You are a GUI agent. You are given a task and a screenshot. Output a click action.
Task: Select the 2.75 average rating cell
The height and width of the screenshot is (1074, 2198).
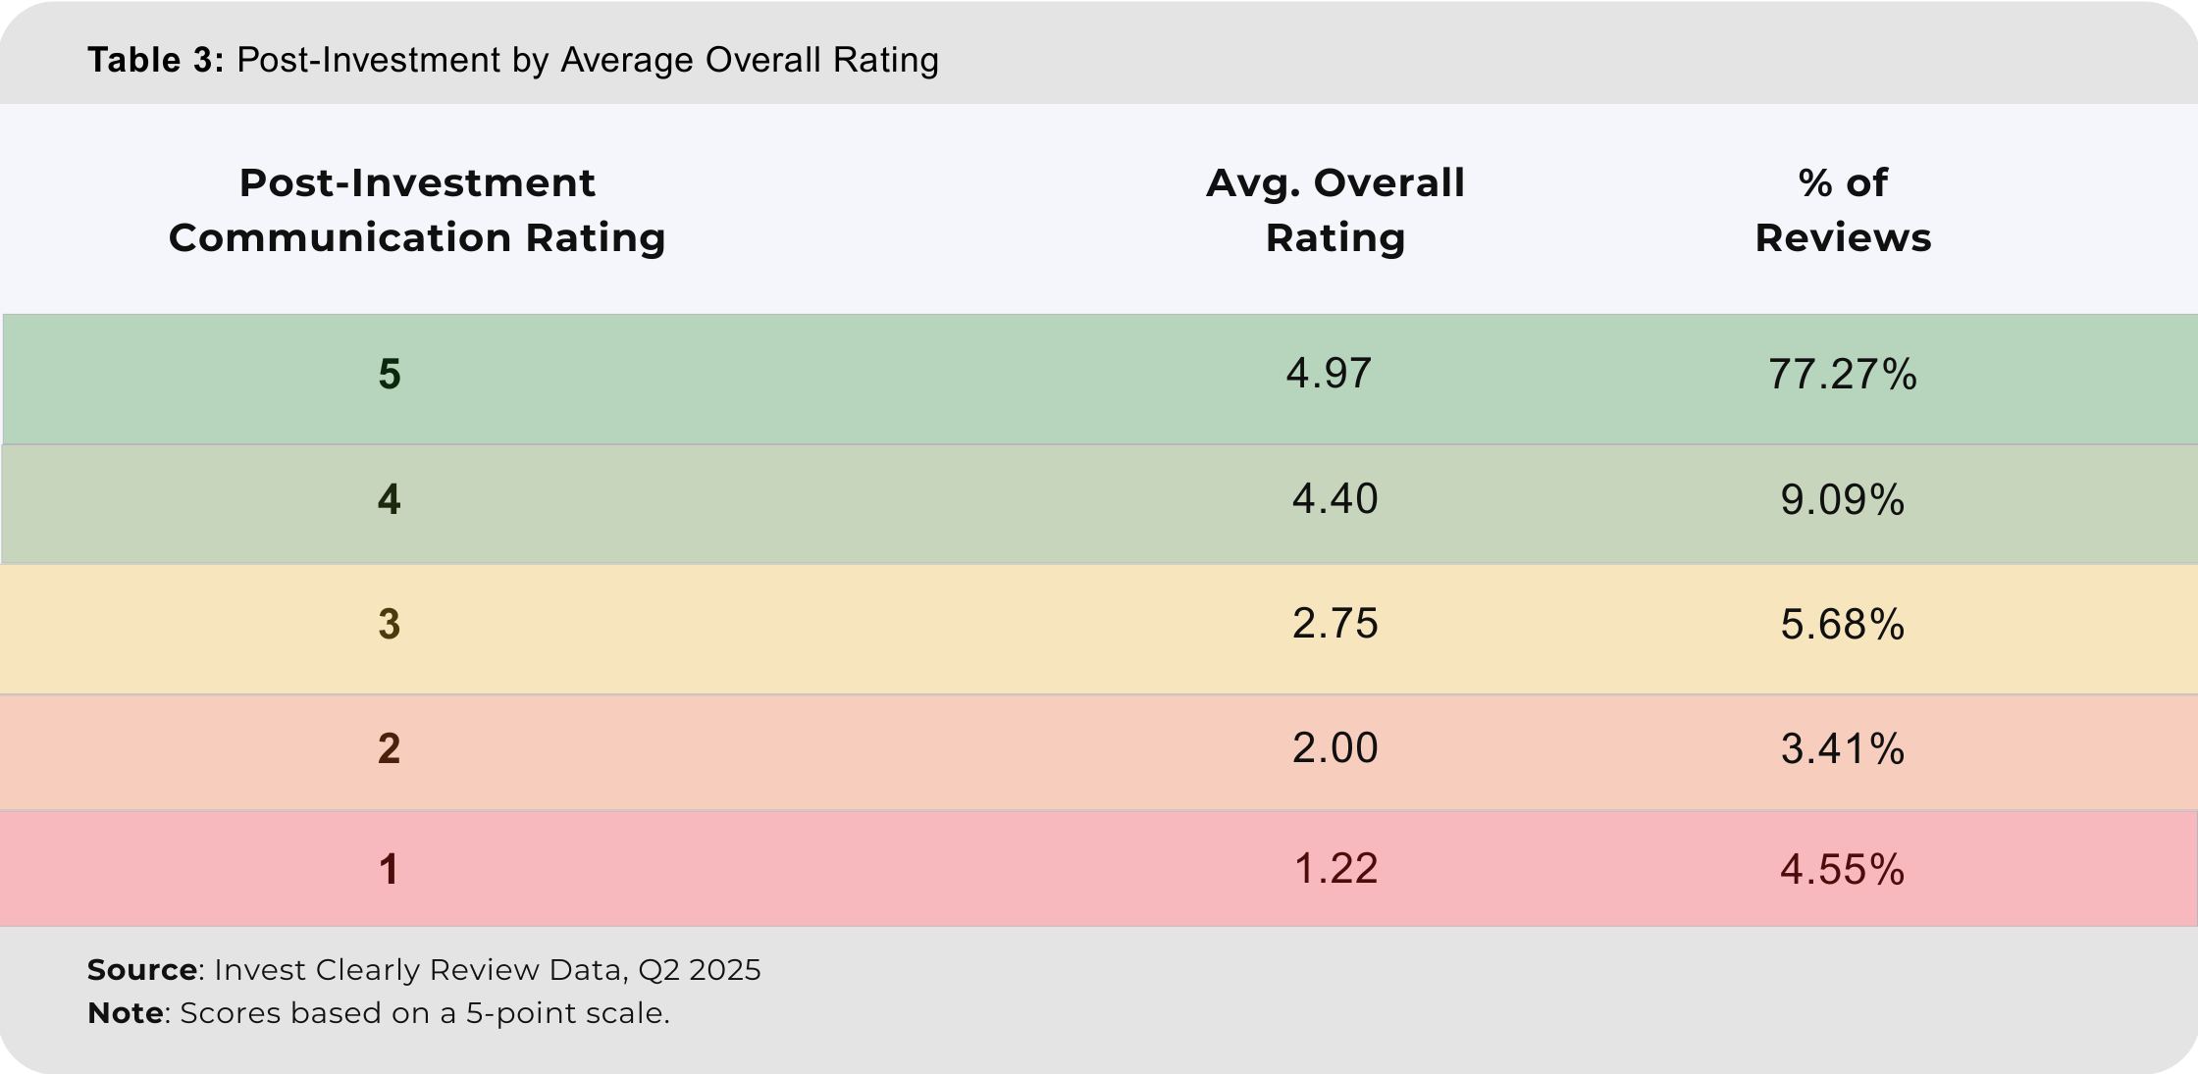click(1334, 624)
